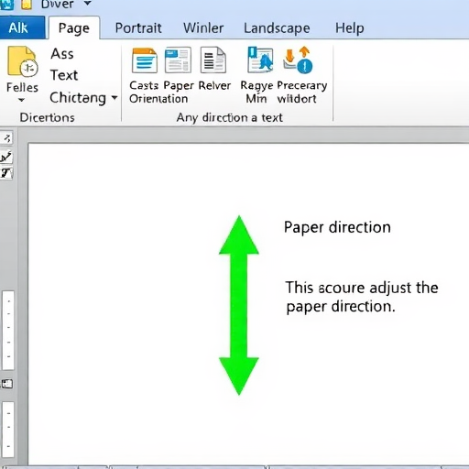Open the Chictang dropdown arrow

[115, 98]
